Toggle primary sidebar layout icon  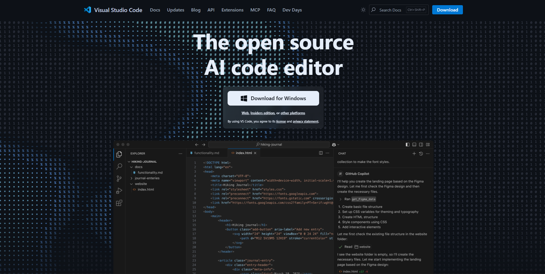pos(408,145)
